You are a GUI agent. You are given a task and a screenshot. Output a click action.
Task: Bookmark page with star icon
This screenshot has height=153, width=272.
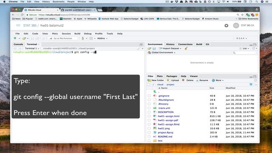(242, 15)
